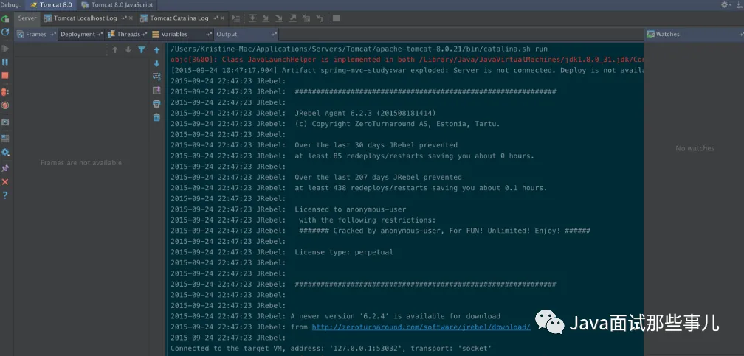Viewport: 744px width, 356px height.
Task: Open Evaluate Expression from toolbar
Action: click(337, 18)
